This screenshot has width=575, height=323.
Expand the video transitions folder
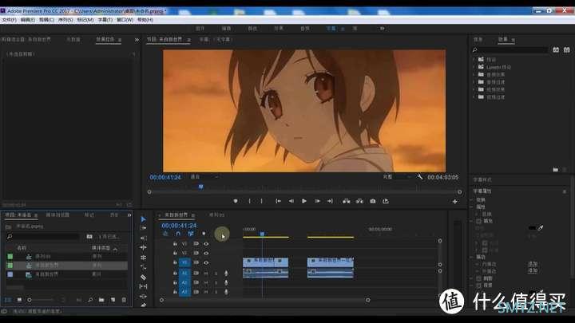pos(474,97)
